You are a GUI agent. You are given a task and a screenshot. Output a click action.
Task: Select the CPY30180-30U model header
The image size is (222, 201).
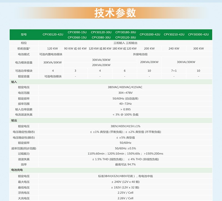pos(125,32)
